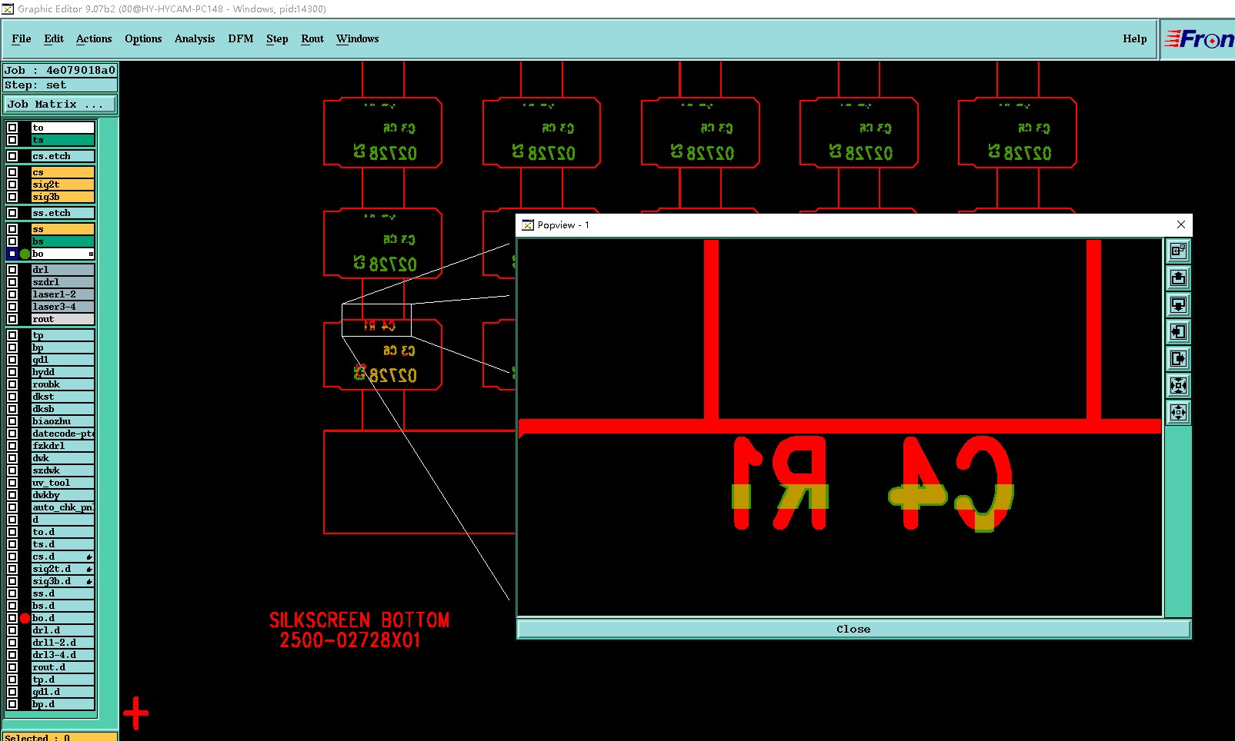Click the Popview zoom-in icon with inward arrows

tap(1178, 385)
